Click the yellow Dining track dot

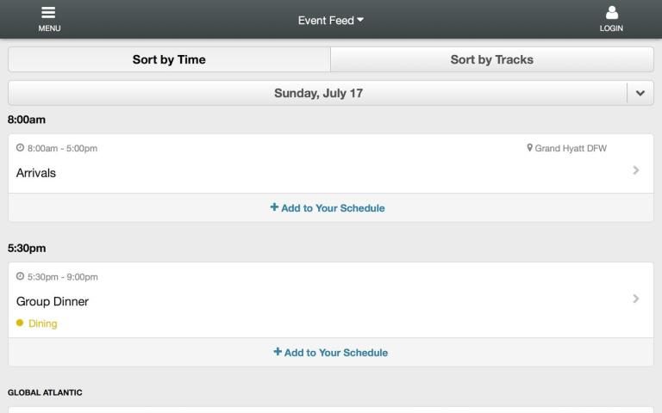pos(20,324)
